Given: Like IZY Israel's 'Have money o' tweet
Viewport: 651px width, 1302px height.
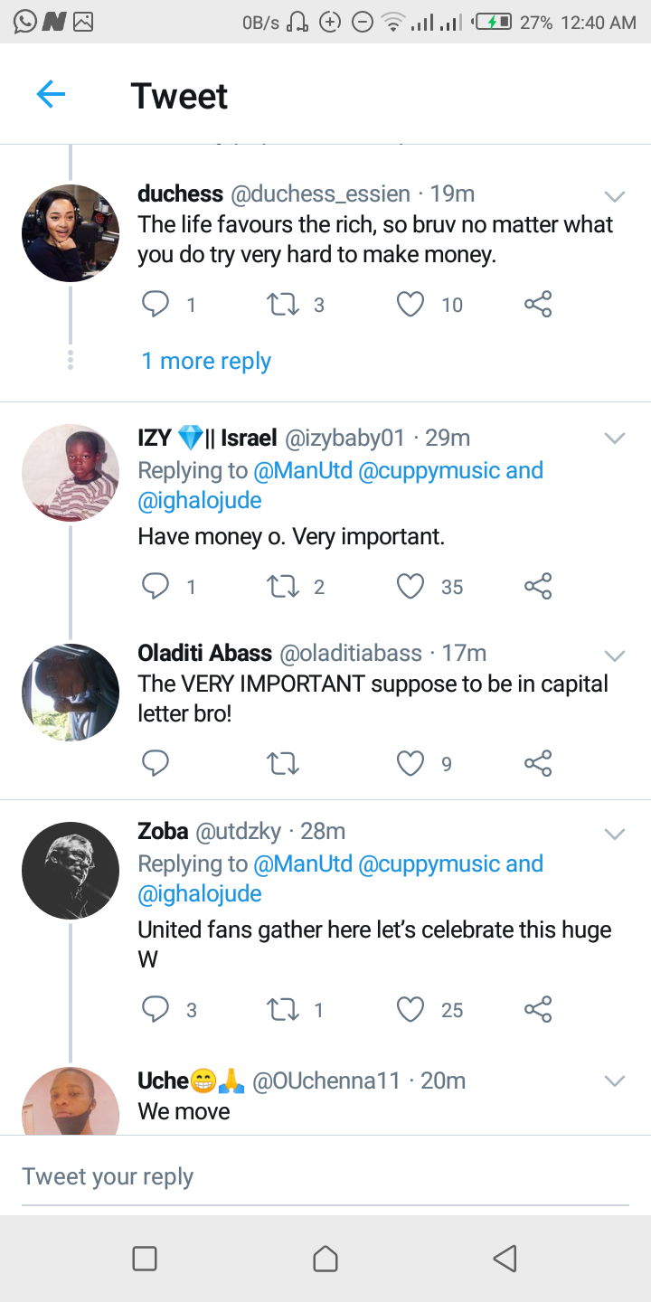Looking at the screenshot, I should pos(410,587).
